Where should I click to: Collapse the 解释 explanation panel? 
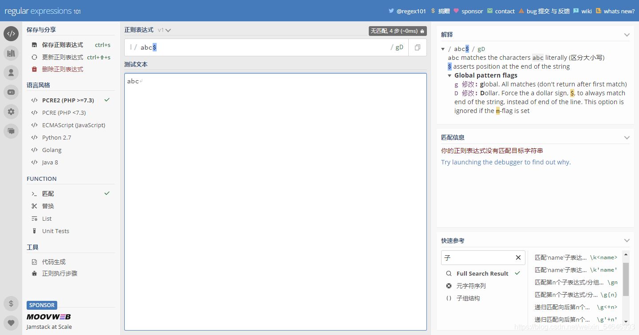627,35
